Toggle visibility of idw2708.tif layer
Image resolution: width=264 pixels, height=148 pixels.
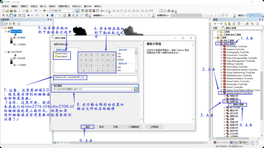(9, 52)
